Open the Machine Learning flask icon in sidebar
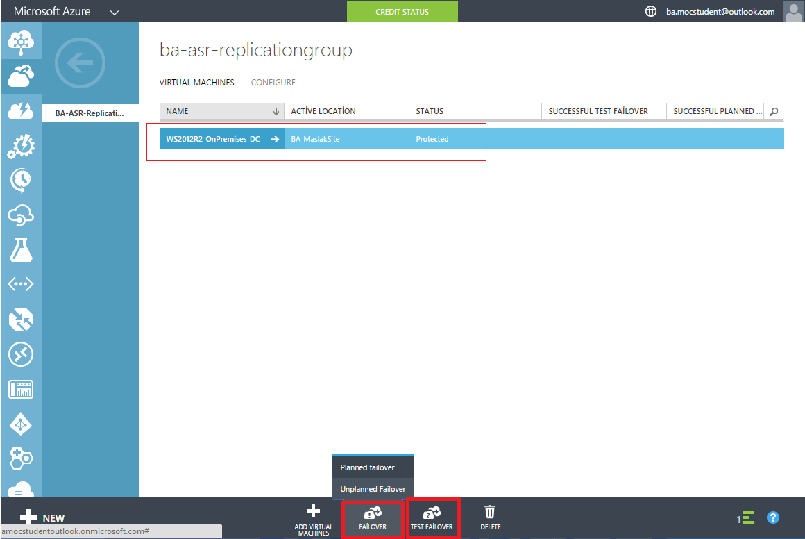805x539 pixels. [x=21, y=250]
